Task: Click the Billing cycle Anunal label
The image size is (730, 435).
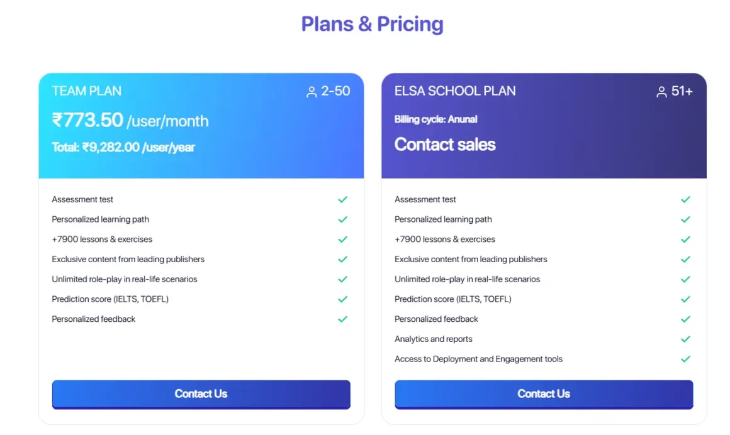Action: click(x=435, y=119)
